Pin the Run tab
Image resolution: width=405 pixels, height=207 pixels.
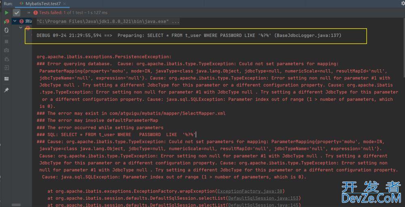pos(6,90)
